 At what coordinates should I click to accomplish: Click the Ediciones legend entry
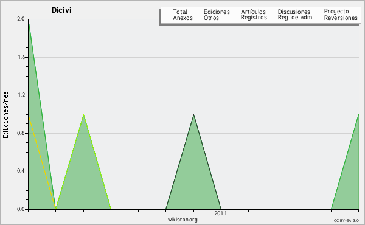coord(212,12)
